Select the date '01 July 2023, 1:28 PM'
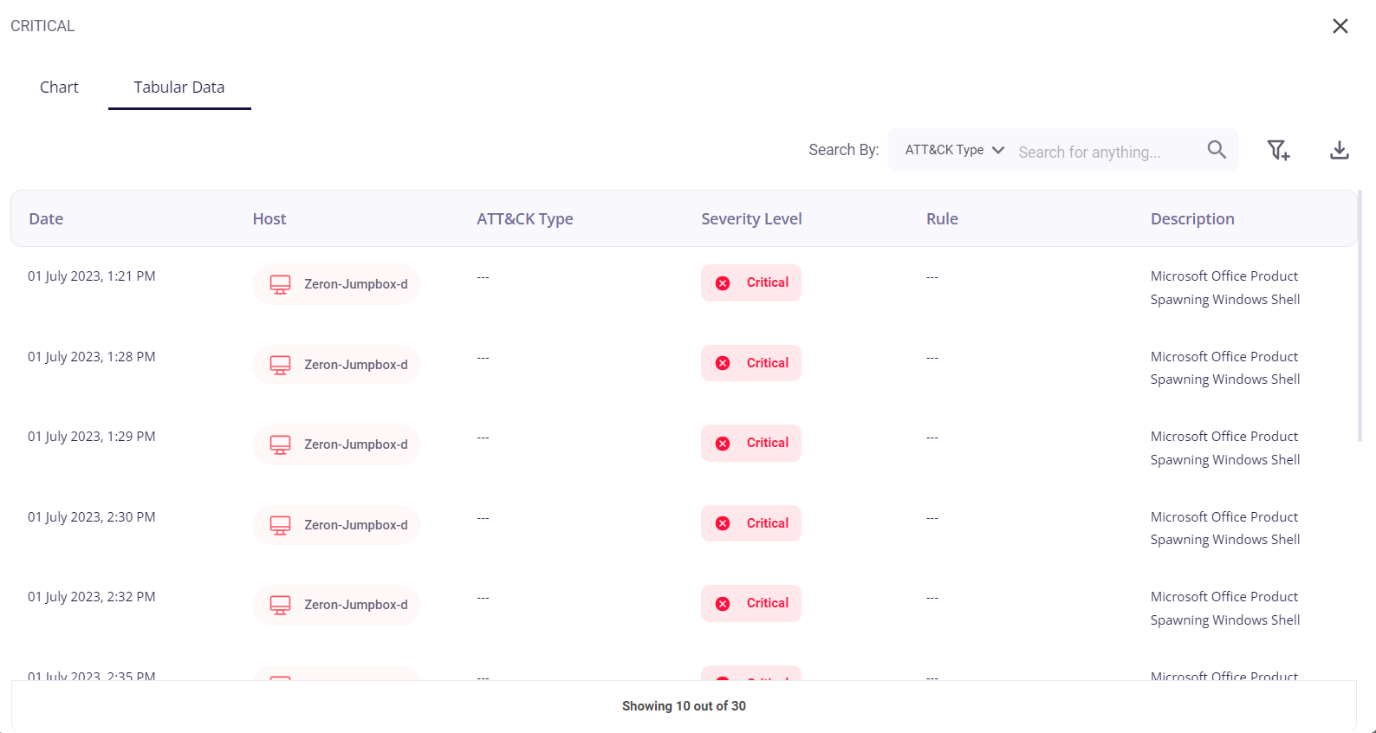Screen dimensions: 1376x733 coord(92,357)
